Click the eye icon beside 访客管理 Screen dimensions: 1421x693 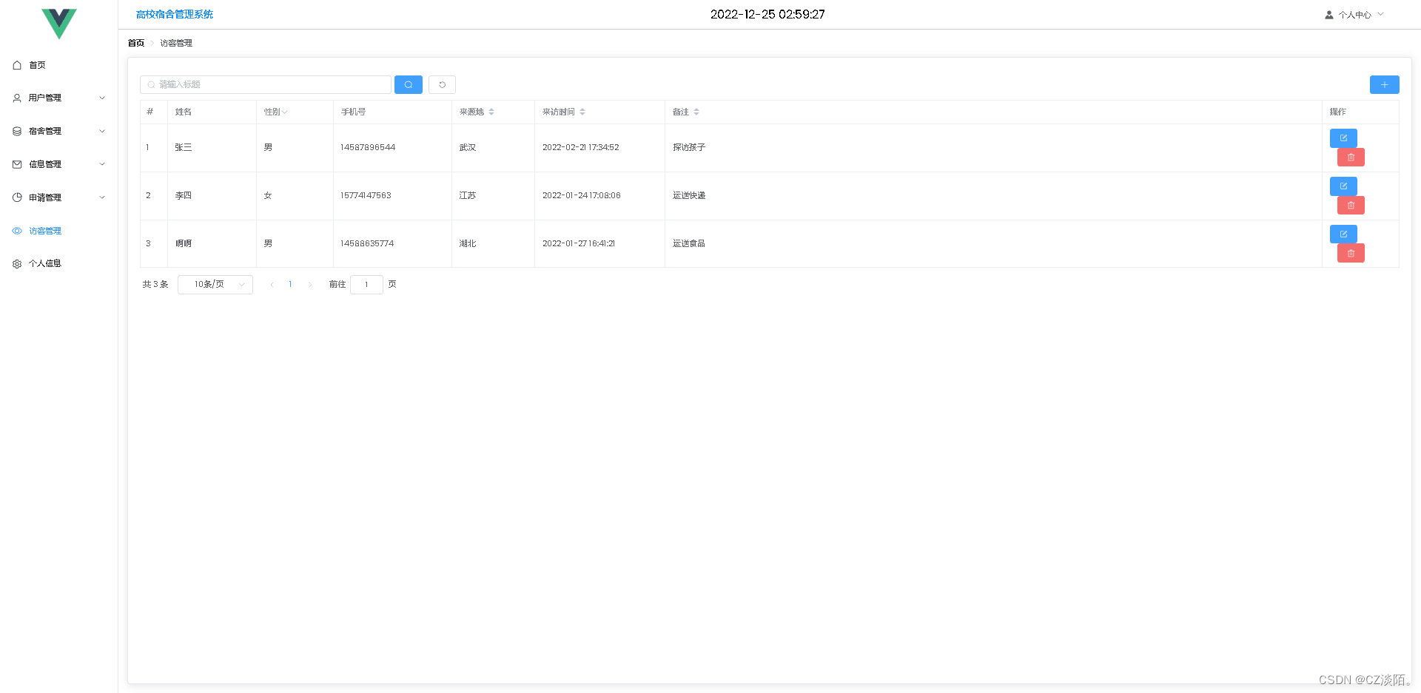(x=17, y=231)
